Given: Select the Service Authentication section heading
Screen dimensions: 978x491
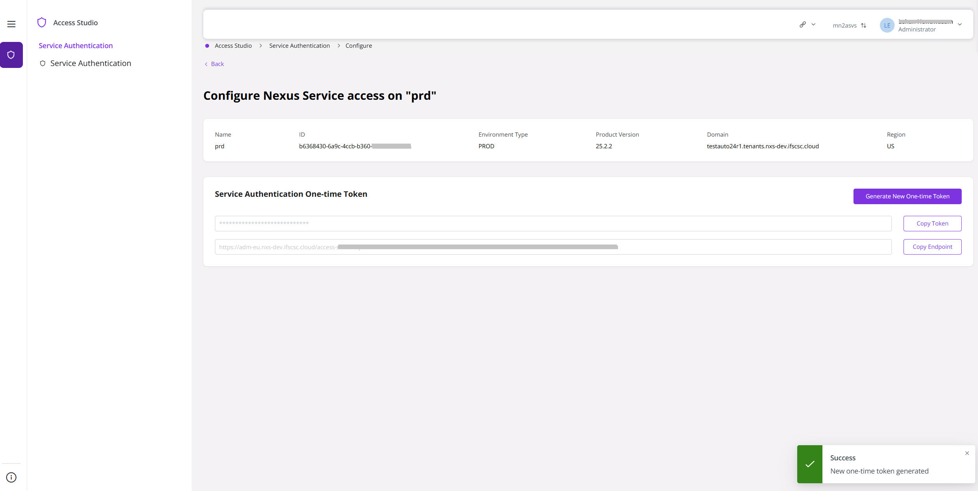Looking at the screenshot, I should click(76, 46).
